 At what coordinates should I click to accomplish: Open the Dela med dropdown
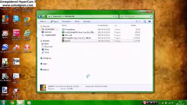[x=67, y=21]
